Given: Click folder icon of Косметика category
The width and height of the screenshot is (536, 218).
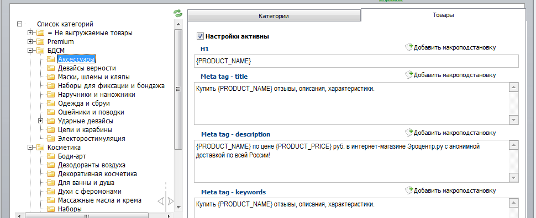Looking at the screenshot, I should 41,148.
